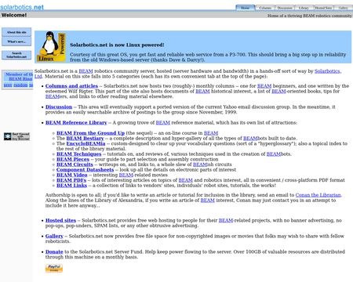Click BEAM link before 'and robotics interest'
353x282 pixels.
click(186, 180)
